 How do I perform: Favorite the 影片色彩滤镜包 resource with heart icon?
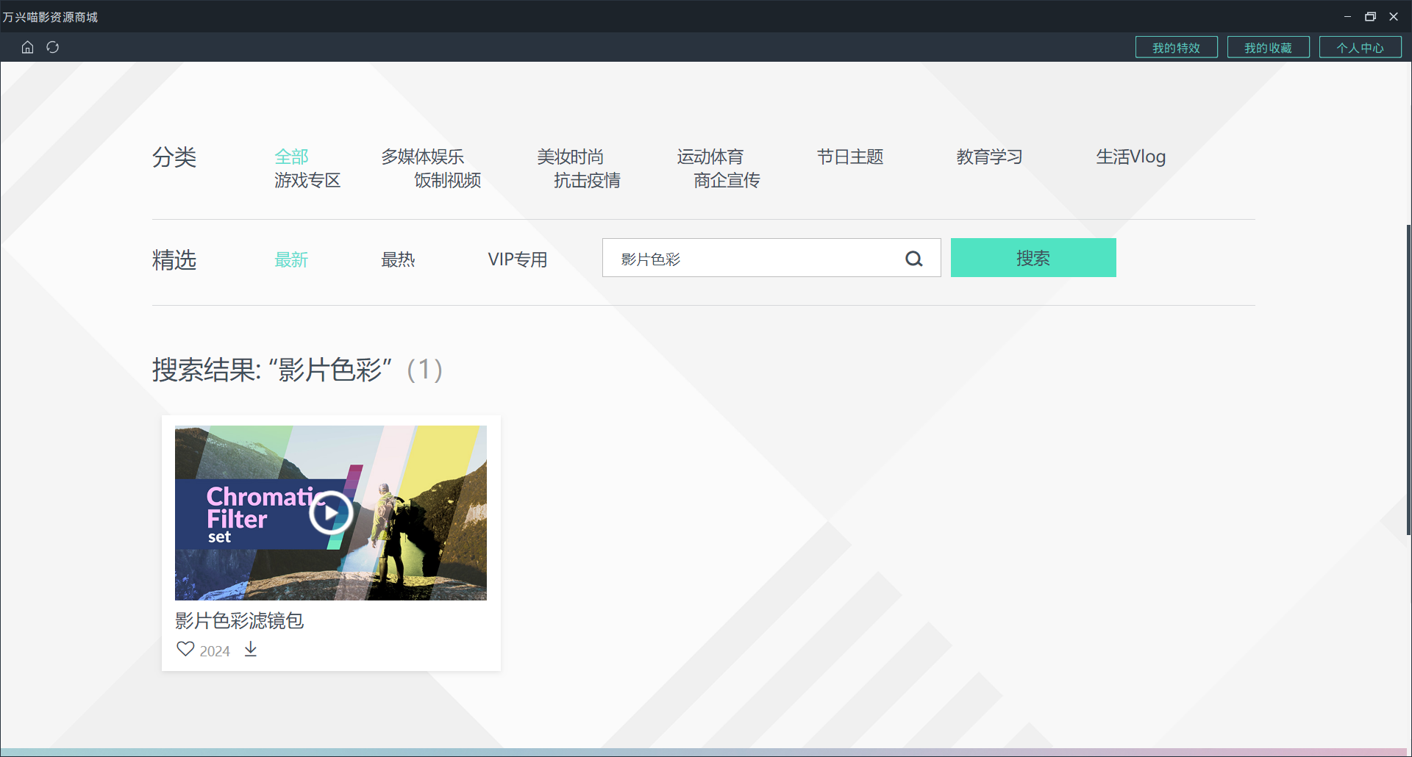coord(184,648)
